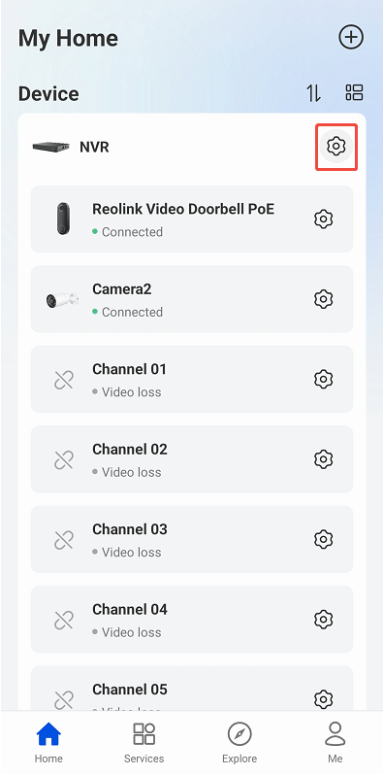Screen dimensions: 383x776
Task: Open the Explore tab
Action: coord(239,742)
